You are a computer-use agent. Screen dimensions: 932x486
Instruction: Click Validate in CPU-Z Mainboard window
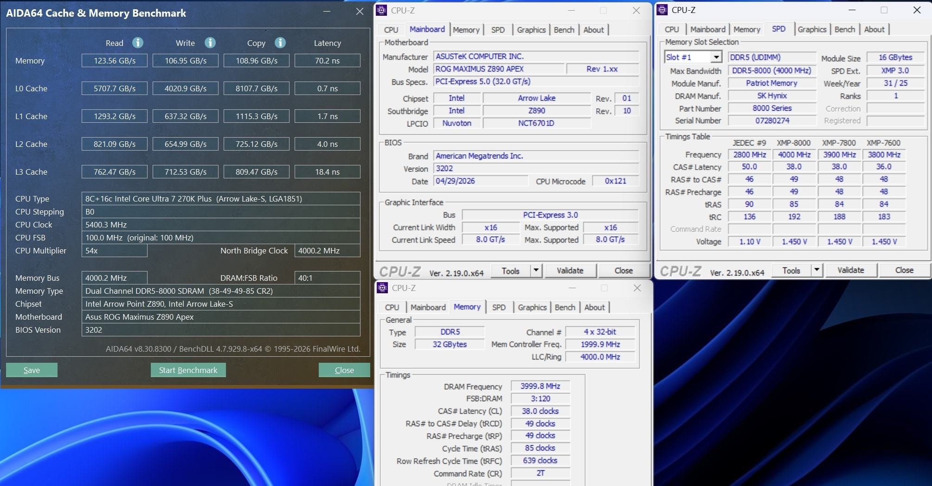point(570,271)
